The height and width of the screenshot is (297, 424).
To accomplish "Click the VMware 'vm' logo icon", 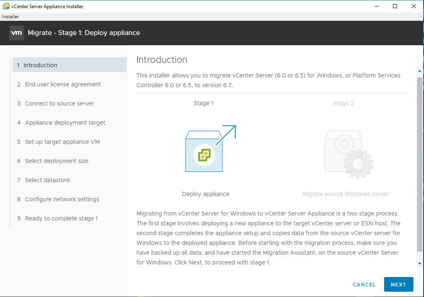I will 17,33.
